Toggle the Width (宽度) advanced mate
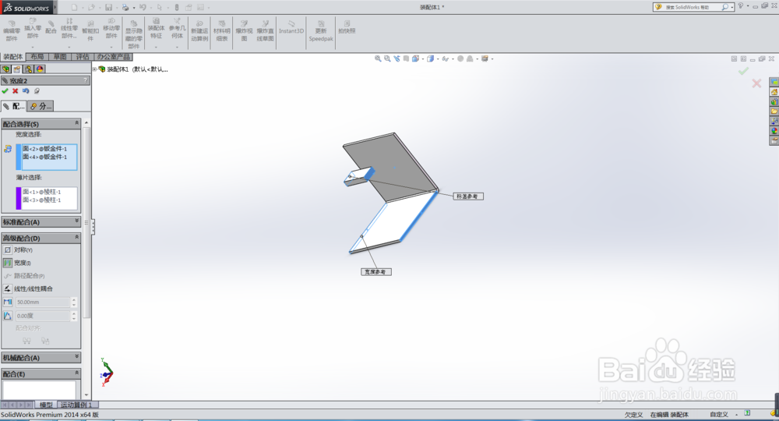Screen dimensions: 779x421 point(17,263)
